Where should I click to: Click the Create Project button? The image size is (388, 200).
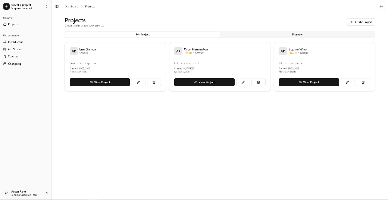361,22
